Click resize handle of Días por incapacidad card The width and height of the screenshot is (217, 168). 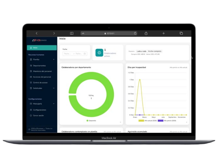tap(187, 122)
